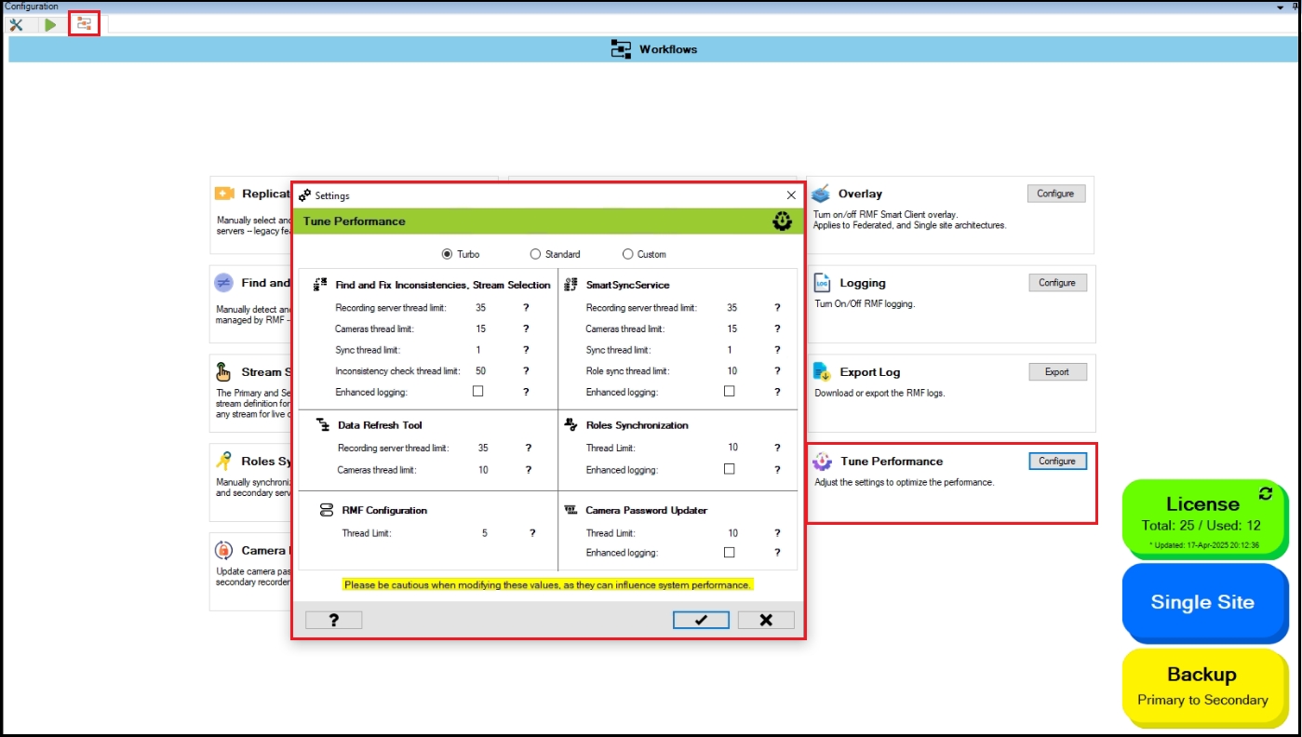Viewport: 1302px width, 737px height.
Task: Select the Standard performance mode
Action: point(535,254)
